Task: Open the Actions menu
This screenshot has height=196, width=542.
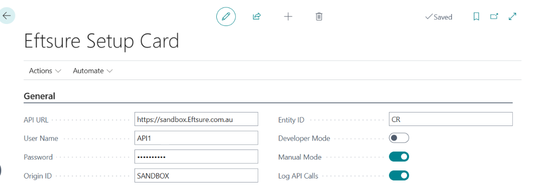Action: (45, 70)
